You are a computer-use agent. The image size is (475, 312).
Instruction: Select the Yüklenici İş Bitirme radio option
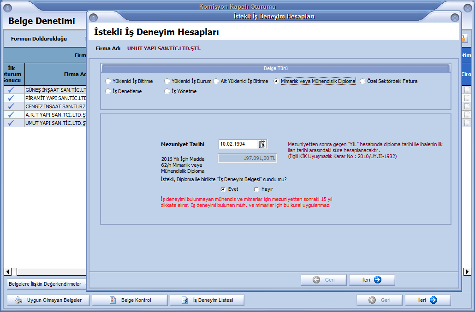pos(108,82)
